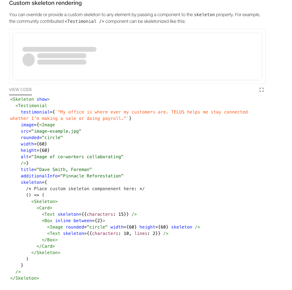Click the upper skeleton text line placeholder
This screenshot has width=292, height=290.
pyautogui.click(x=61, y=56)
